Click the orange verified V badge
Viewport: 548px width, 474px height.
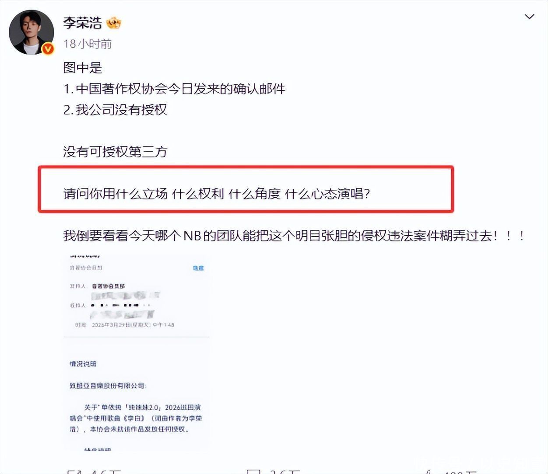[48, 49]
